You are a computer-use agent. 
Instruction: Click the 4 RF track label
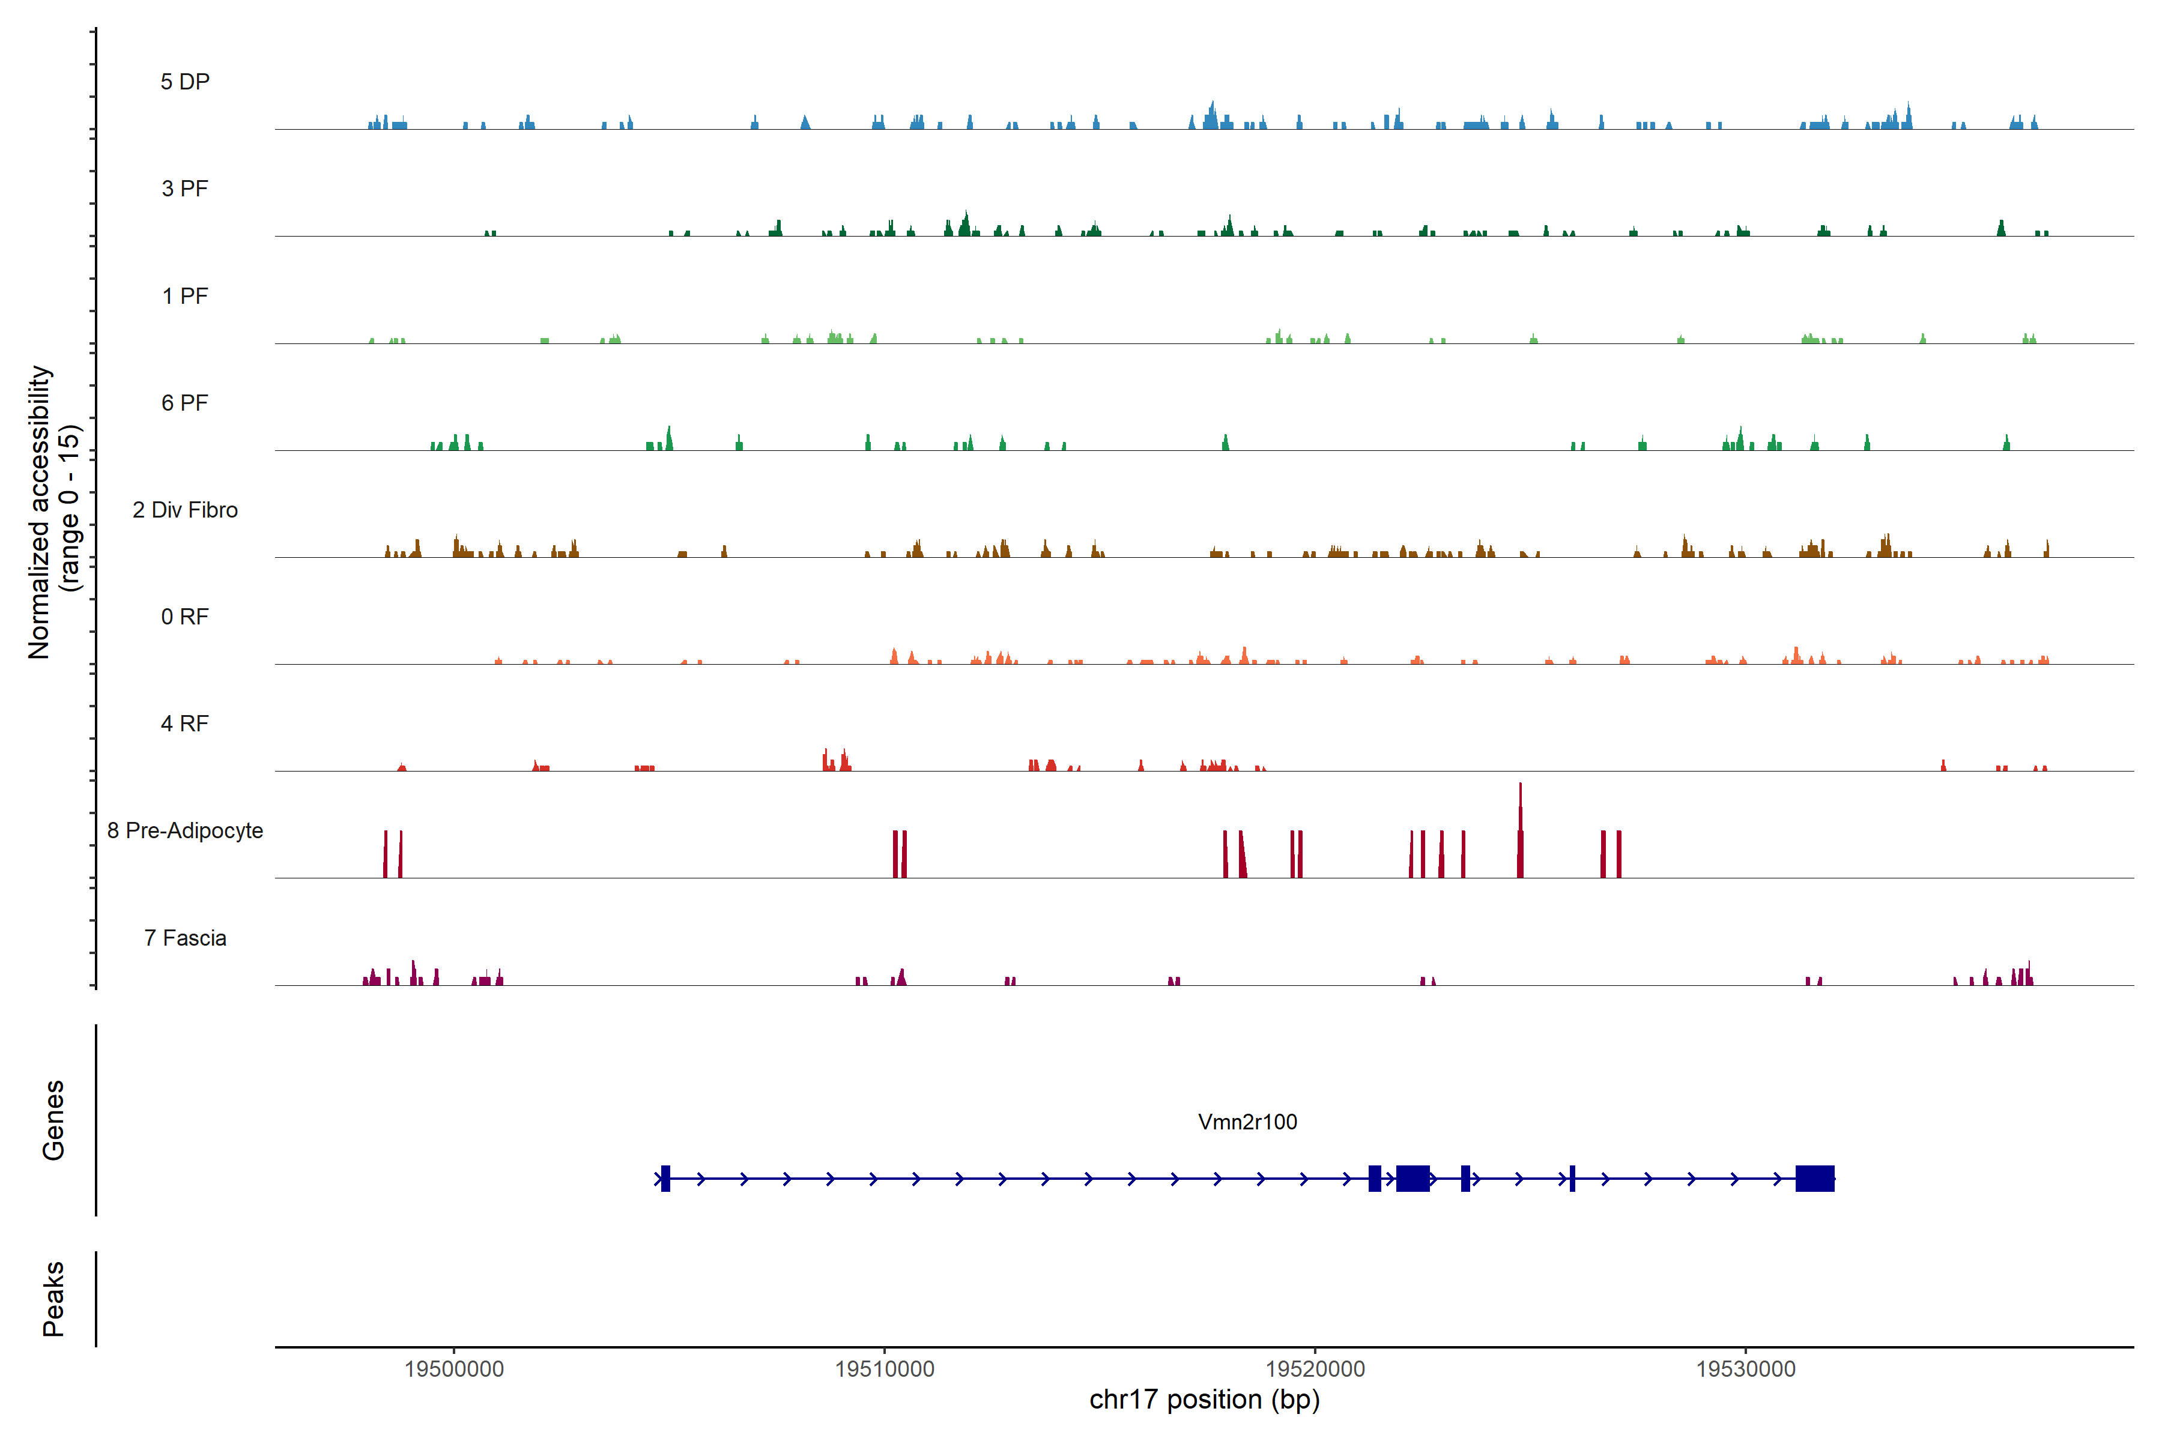pyautogui.click(x=185, y=724)
